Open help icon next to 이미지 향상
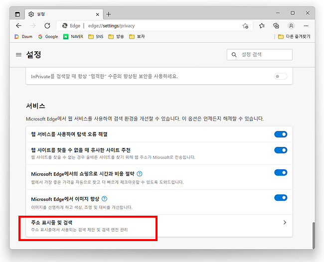Screen dimensions: 324x262 (105, 199)
